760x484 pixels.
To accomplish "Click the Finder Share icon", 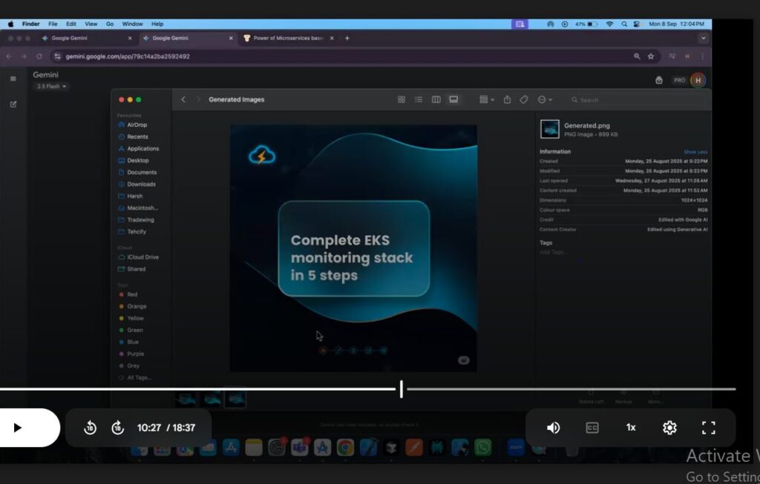I will [507, 99].
